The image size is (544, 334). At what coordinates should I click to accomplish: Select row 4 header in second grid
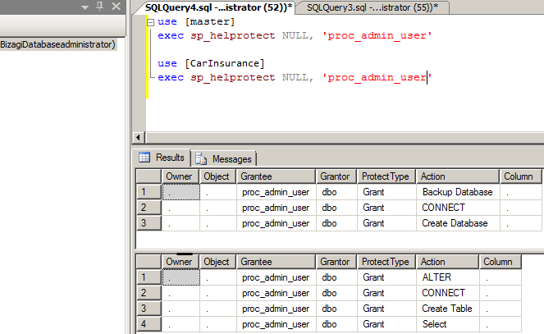149,324
